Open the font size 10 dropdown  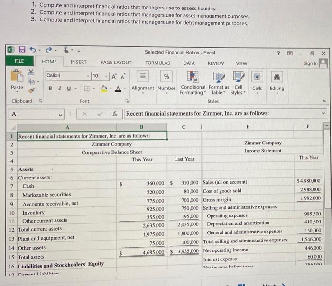pyautogui.click(x=107, y=76)
